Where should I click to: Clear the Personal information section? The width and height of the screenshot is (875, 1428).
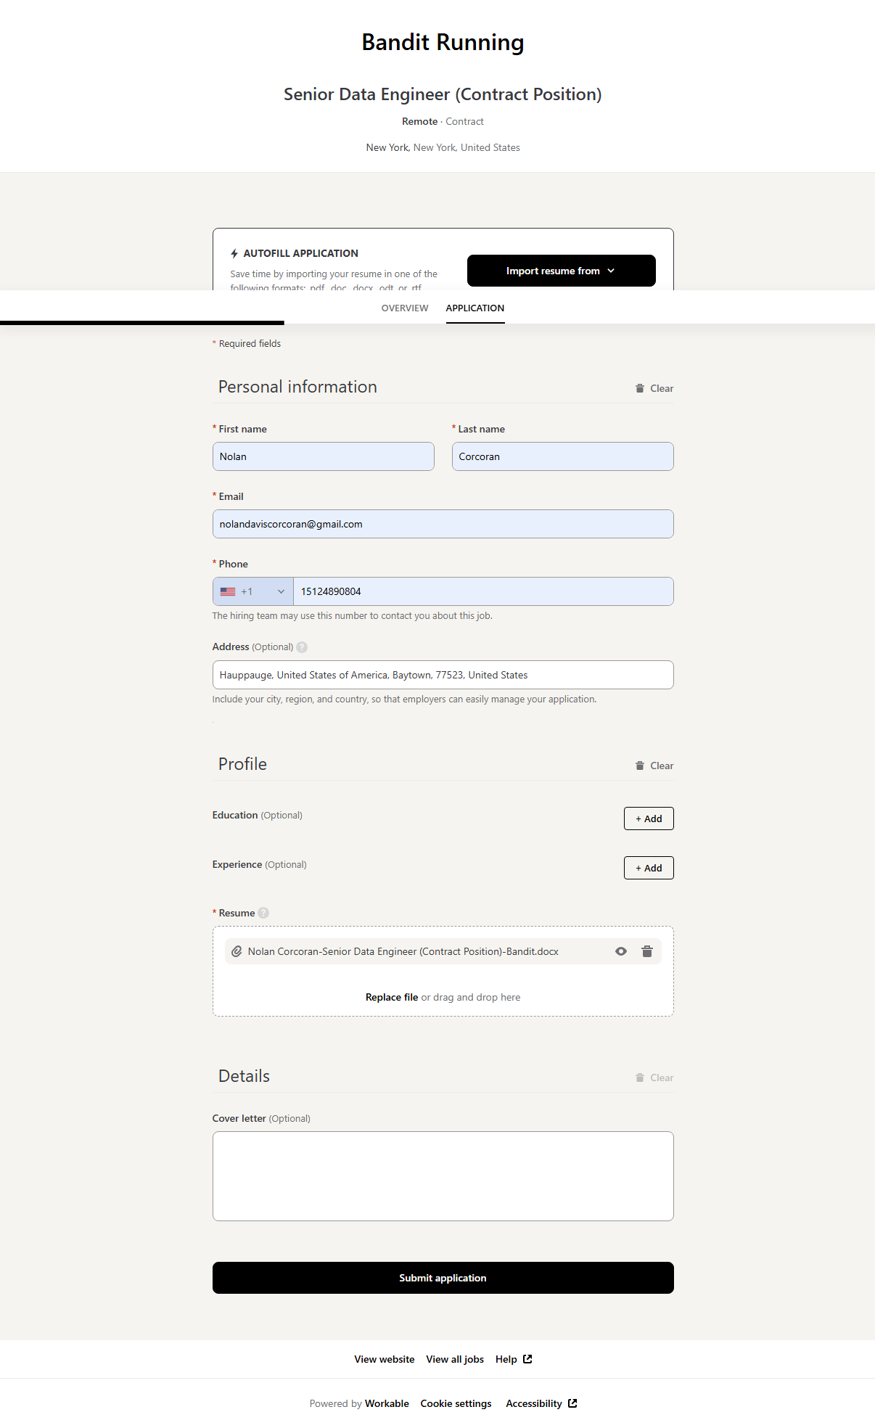[654, 388]
